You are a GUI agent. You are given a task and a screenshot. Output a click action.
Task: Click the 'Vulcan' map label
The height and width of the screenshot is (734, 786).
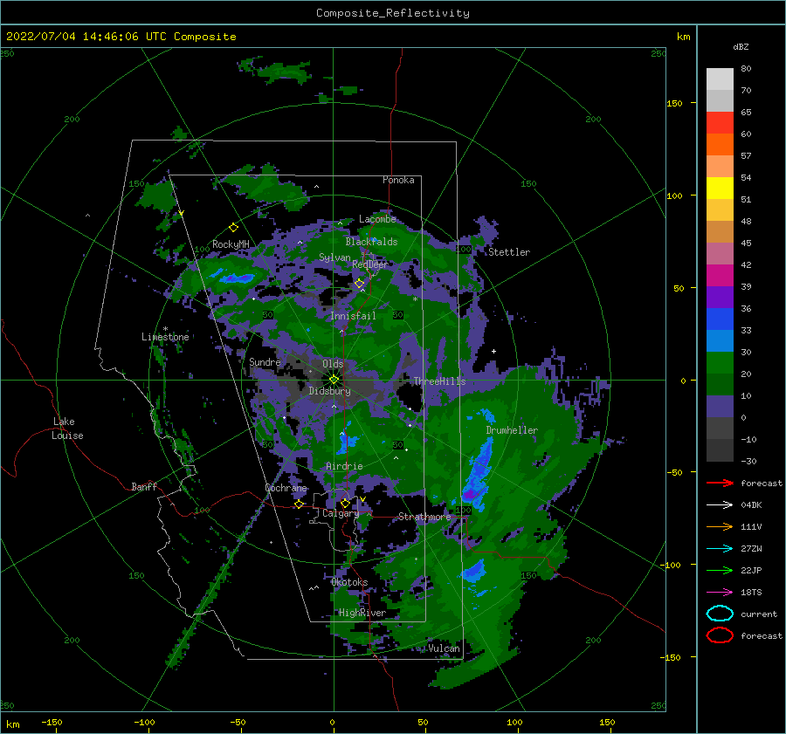coord(445,648)
